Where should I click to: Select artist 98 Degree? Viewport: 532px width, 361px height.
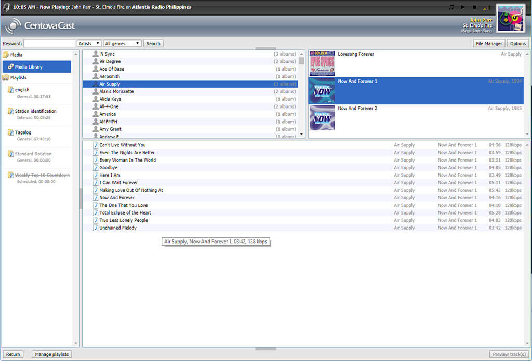point(190,61)
